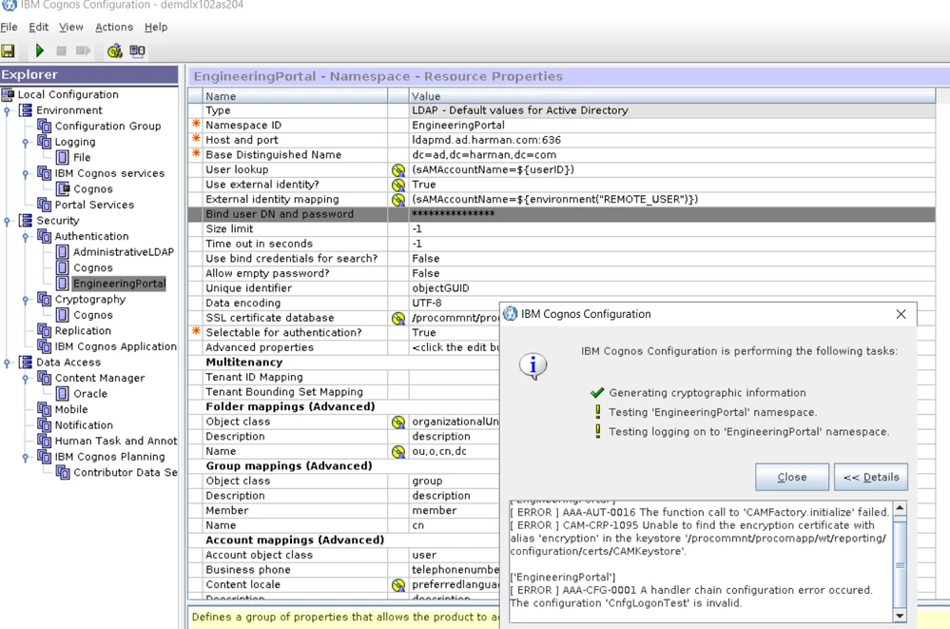Click the SSL certificate database row icon
This screenshot has height=629, width=950.
click(398, 318)
